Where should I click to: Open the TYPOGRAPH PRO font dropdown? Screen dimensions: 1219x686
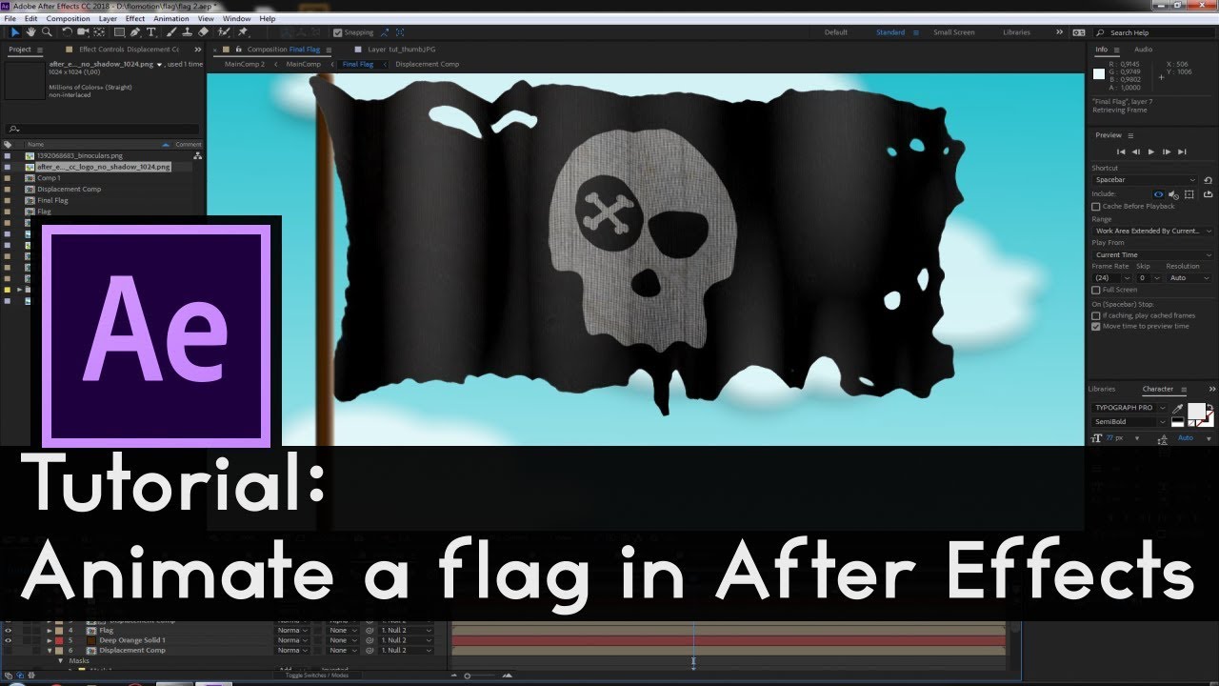click(x=1129, y=408)
